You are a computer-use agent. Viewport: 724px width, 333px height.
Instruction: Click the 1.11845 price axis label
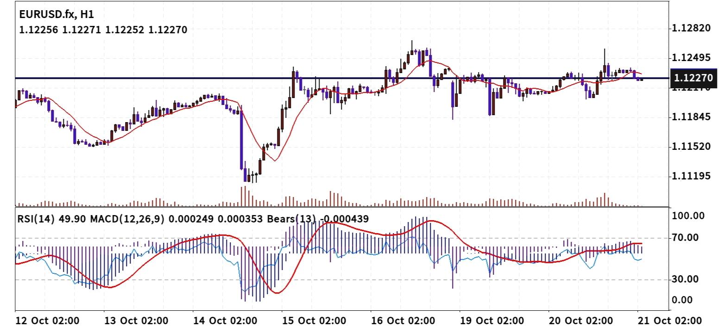[x=691, y=117]
